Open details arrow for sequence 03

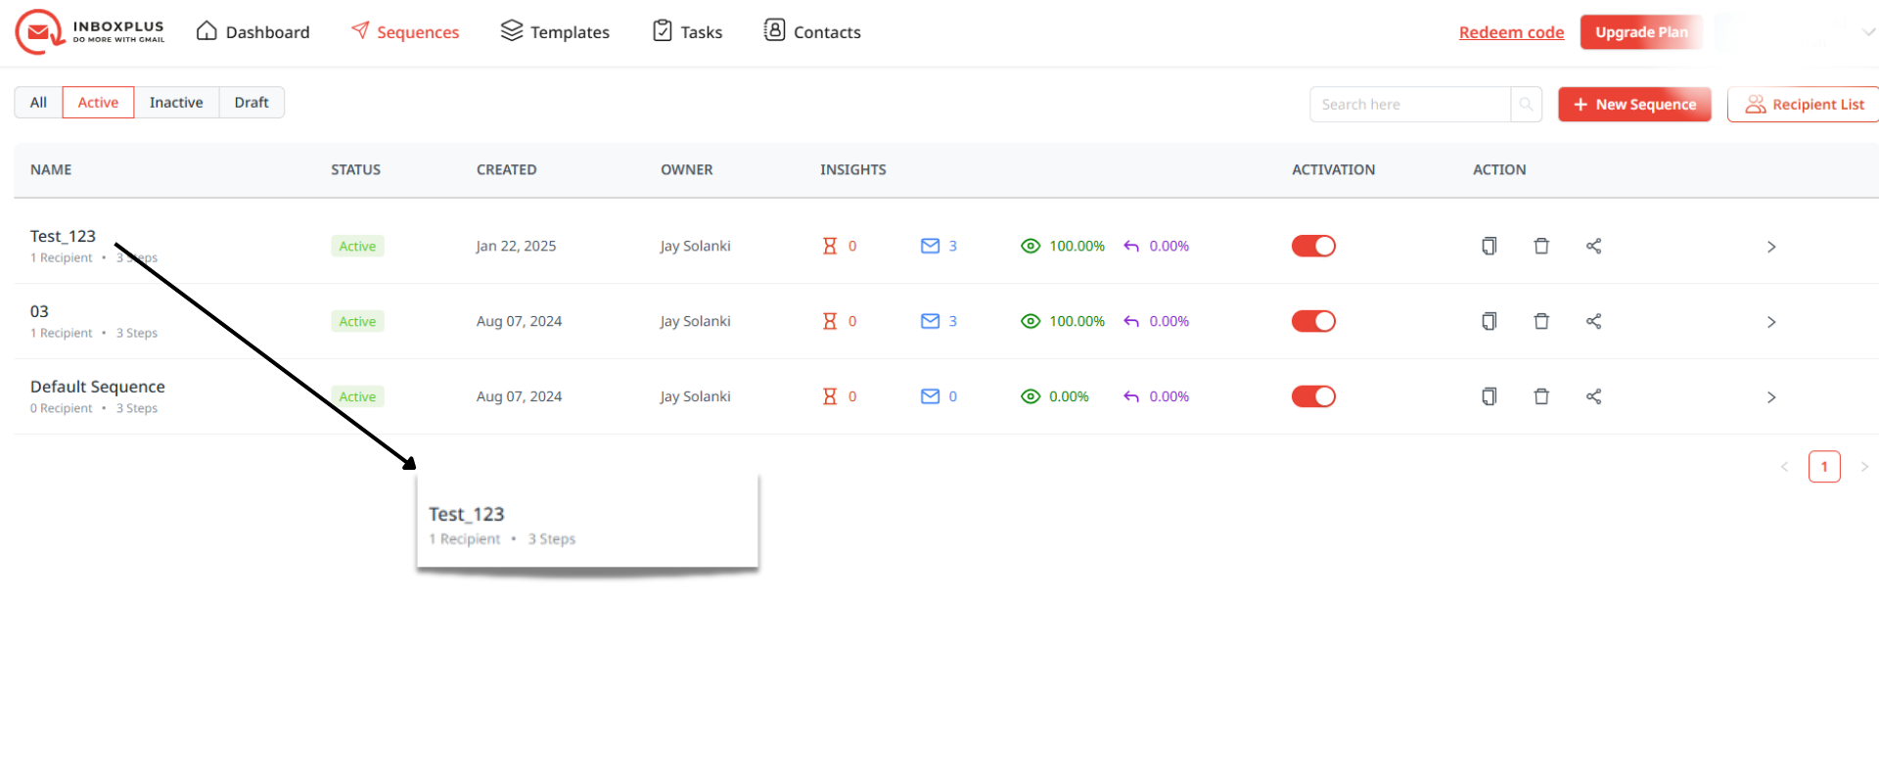1770,322
